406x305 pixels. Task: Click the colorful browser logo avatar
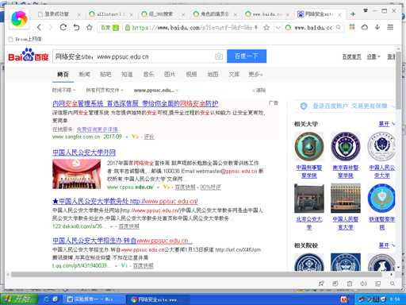coord(19,19)
